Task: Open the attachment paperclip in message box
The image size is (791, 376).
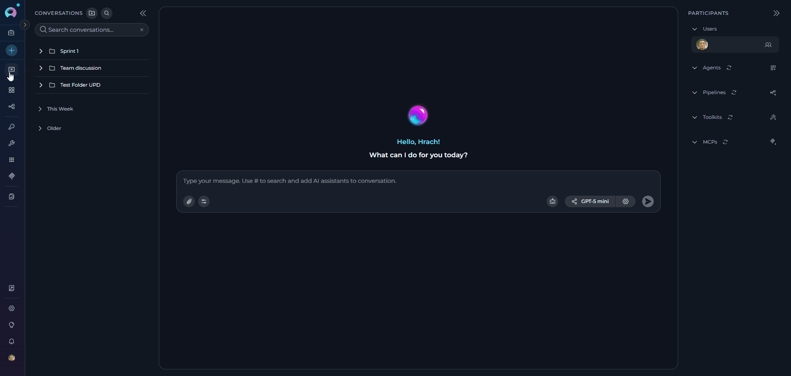Action: (189, 201)
